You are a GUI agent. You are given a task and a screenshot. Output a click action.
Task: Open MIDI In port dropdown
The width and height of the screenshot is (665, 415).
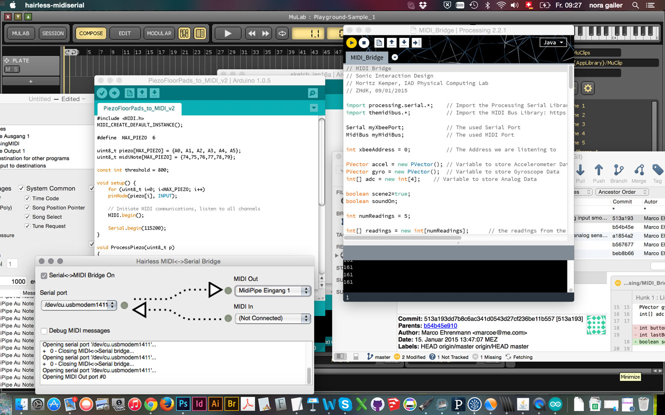273,318
